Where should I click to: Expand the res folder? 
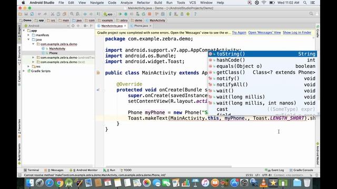[28, 67]
